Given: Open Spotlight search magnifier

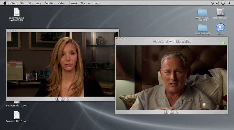Looking at the screenshot, I should (x=229, y=3).
